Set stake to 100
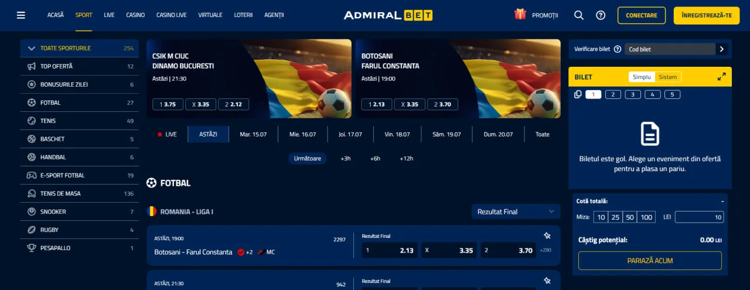This screenshot has height=290, width=750. point(646,217)
